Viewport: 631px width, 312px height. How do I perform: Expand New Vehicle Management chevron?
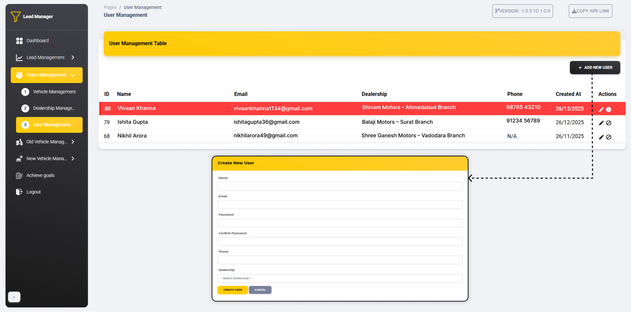73,159
